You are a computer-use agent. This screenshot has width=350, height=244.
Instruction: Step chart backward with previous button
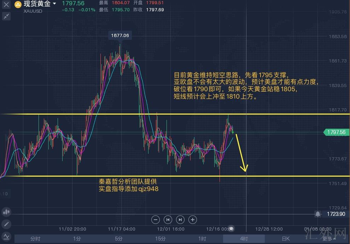pyautogui.click(x=168, y=220)
